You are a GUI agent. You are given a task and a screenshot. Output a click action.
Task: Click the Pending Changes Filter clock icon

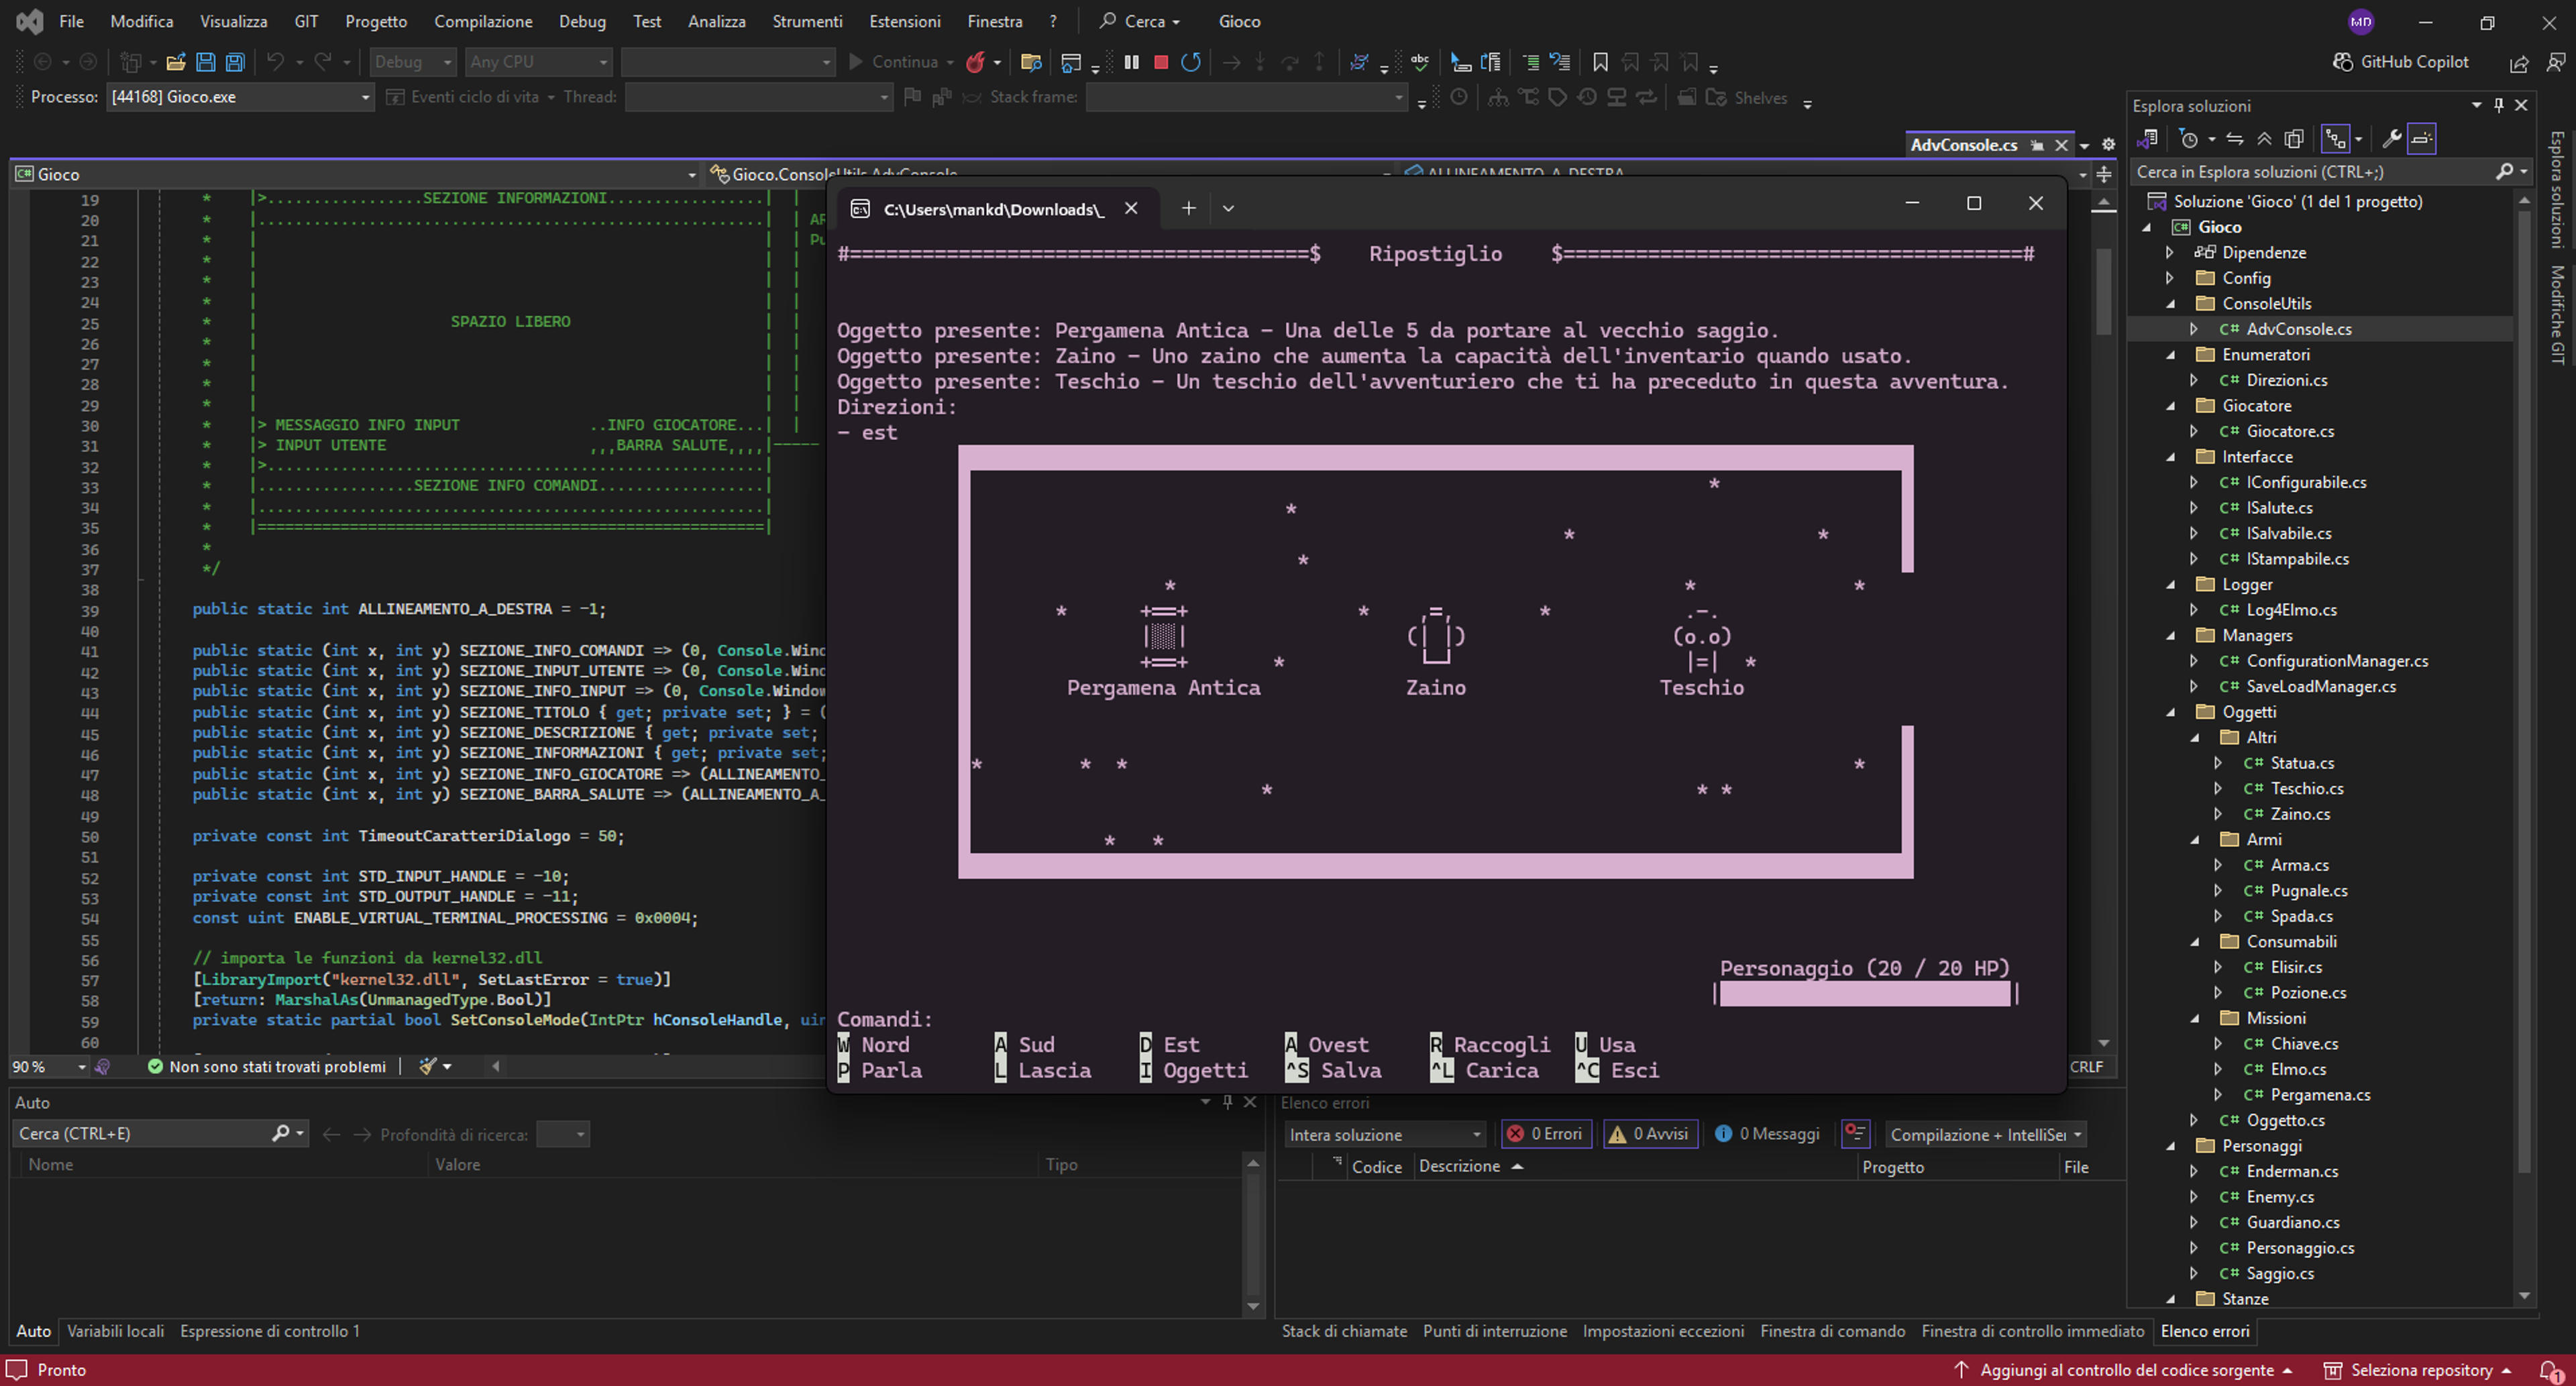point(2188,138)
